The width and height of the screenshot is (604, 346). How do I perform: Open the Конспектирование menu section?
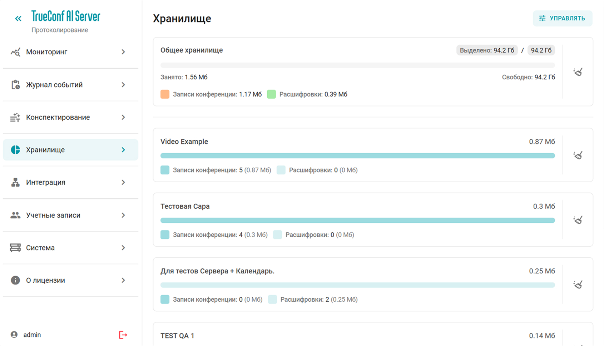[58, 117]
